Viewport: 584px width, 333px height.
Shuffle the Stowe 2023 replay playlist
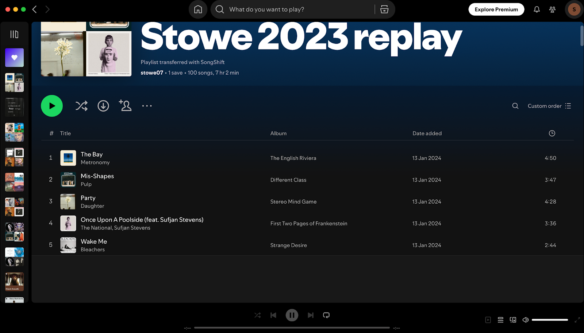coord(81,106)
